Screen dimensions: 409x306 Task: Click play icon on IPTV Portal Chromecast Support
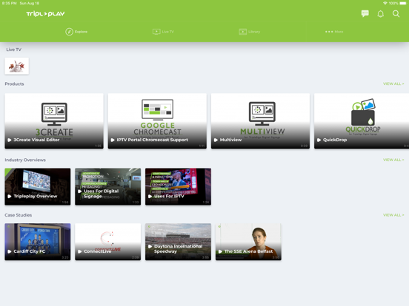tap(113, 140)
